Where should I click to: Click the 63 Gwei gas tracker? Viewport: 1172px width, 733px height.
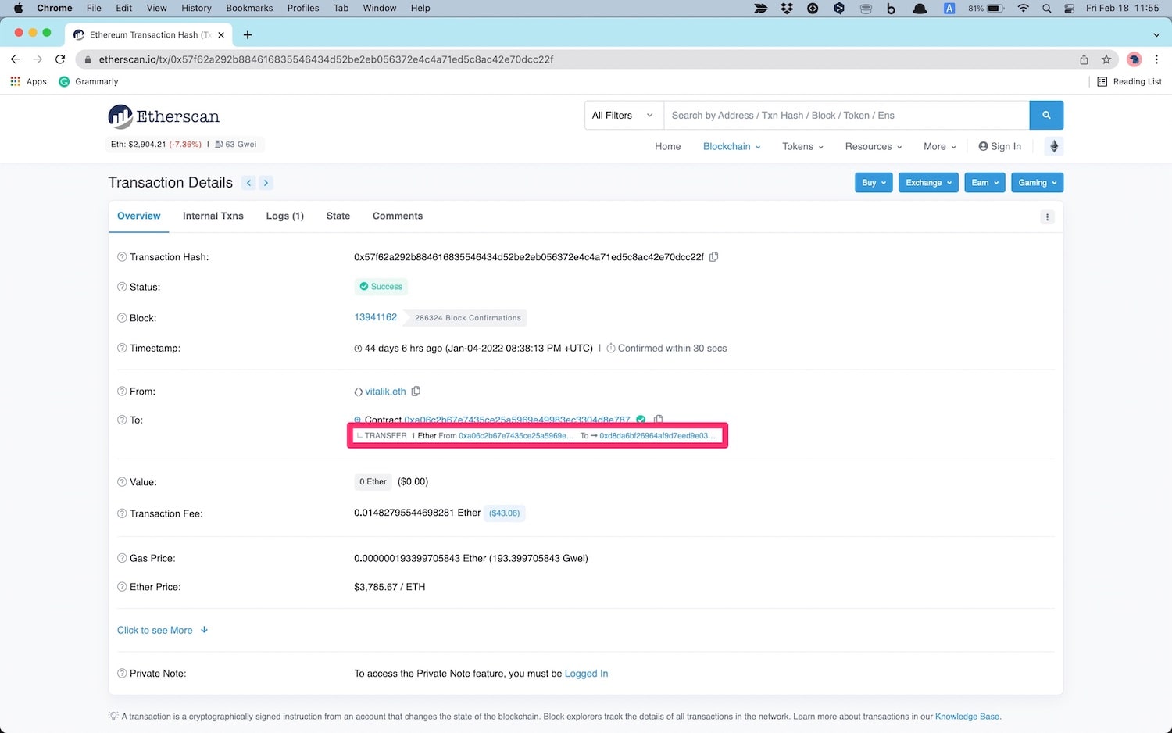pyautogui.click(x=237, y=144)
